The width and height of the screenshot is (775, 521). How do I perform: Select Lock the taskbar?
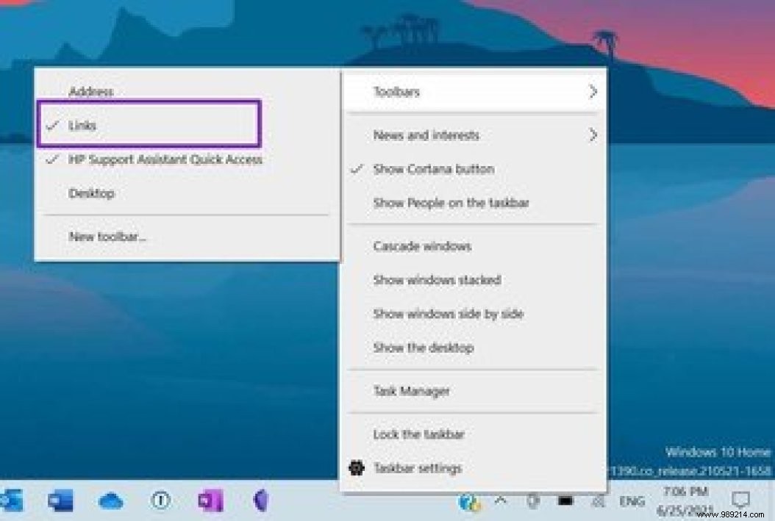[419, 434]
